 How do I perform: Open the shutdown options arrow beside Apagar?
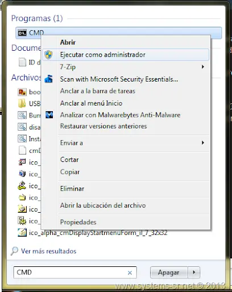[194, 273]
